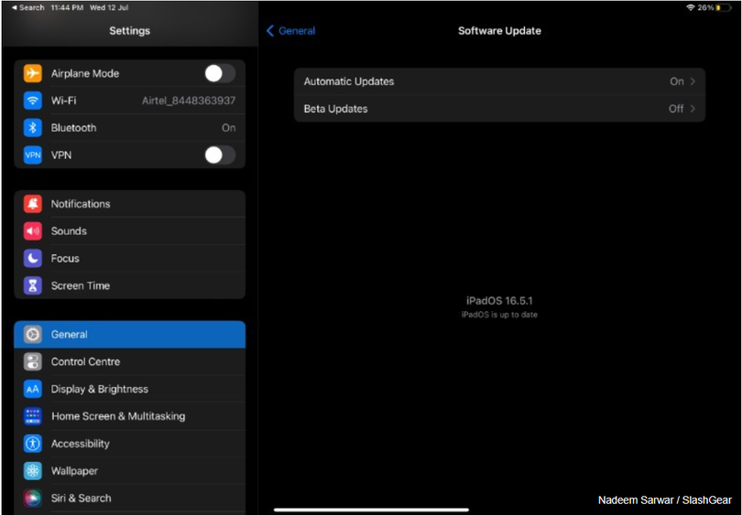742x515 pixels.
Task: Tap the Screen Time hourglass icon
Action: click(x=33, y=285)
